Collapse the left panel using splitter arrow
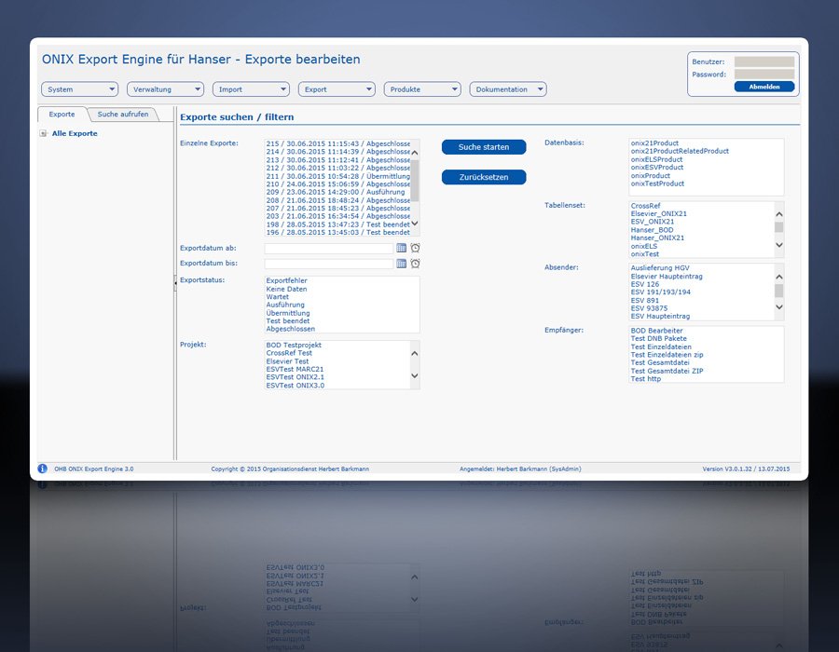839x652 pixels. click(x=175, y=283)
